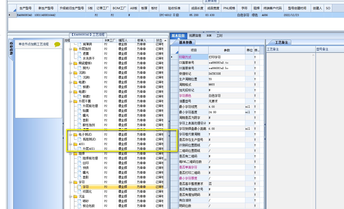Click the document icon beside 丝印
Screen dimensions: 344x209
point(79,163)
